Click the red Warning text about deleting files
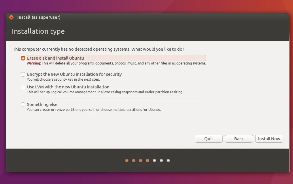293x184 pixels. tap(34, 63)
